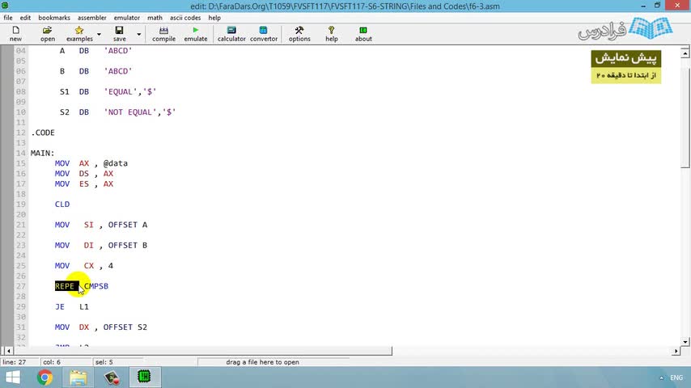Screen dimensions: 691x388
Task: Expand the save dropdown arrow
Action: point(138,34)
